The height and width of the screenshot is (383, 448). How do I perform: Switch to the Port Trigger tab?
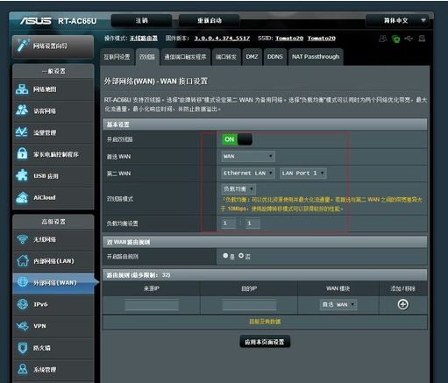185,57
